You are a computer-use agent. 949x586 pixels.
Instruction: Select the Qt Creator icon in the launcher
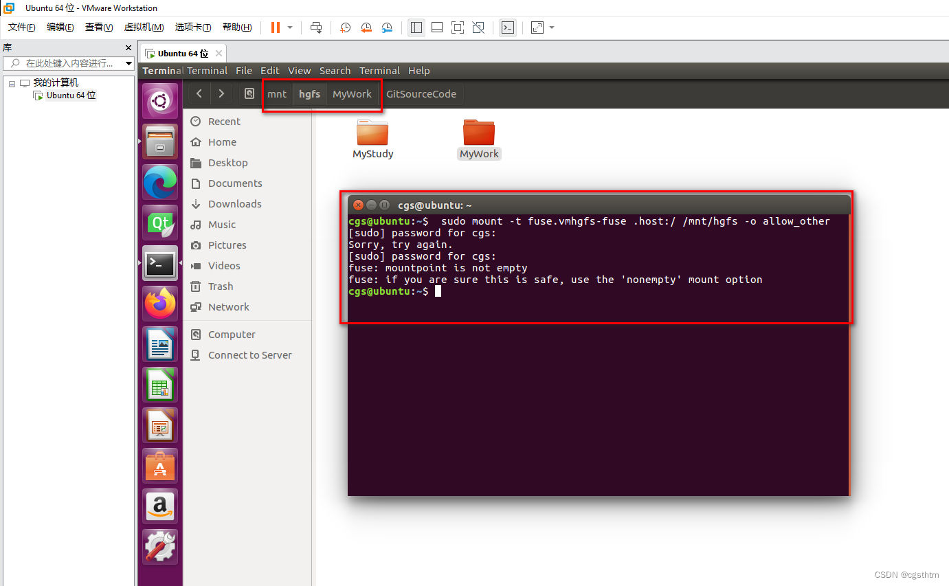tap(159, 223)
